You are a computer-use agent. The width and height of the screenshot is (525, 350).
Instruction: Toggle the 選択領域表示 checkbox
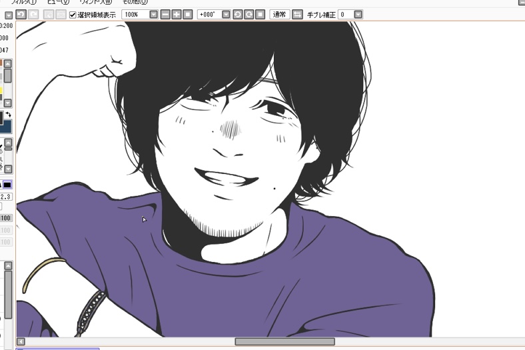tap(73, 15)
